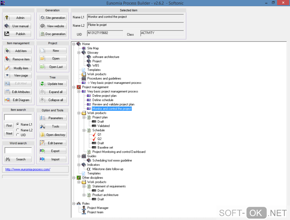Click the Name L2 text field

tap(135, 25)
